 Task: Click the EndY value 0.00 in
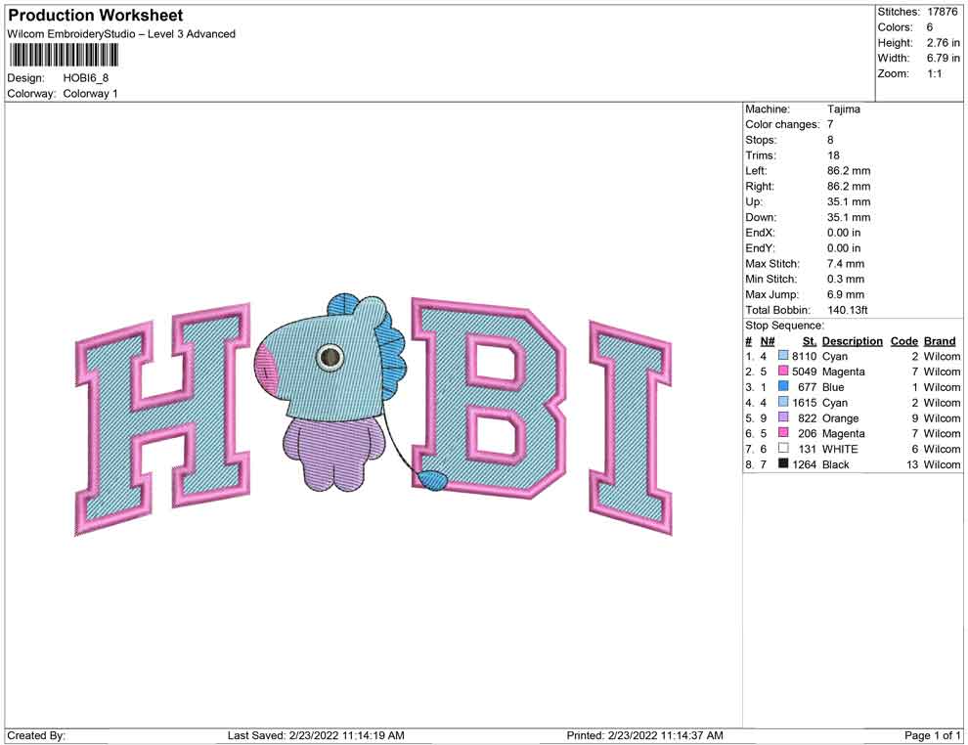point(844,248)
